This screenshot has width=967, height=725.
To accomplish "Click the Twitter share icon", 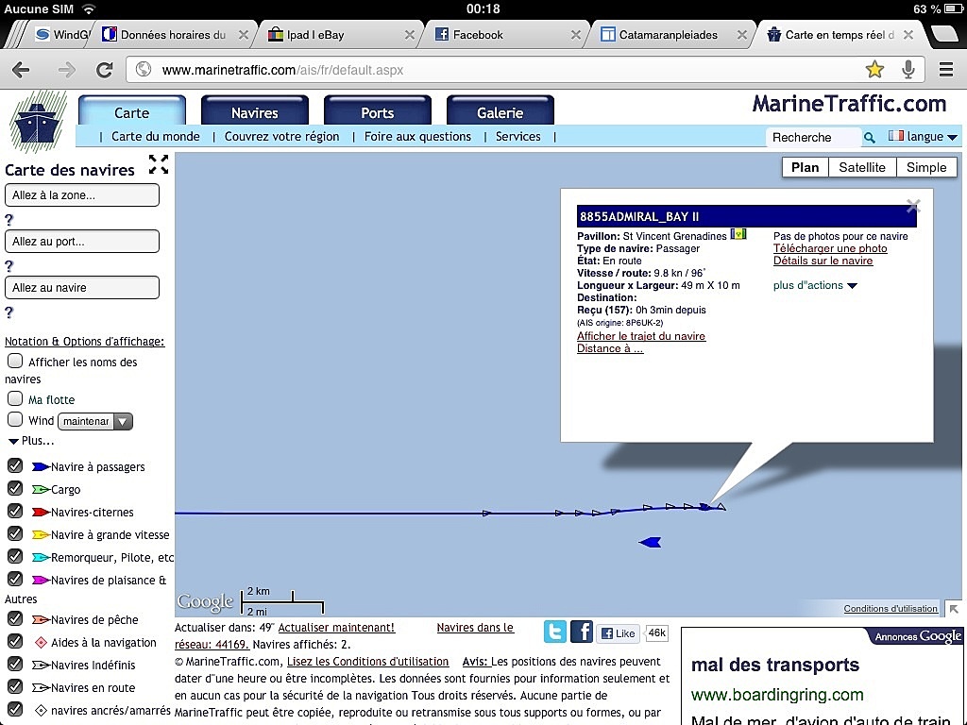I will (555, 632).
